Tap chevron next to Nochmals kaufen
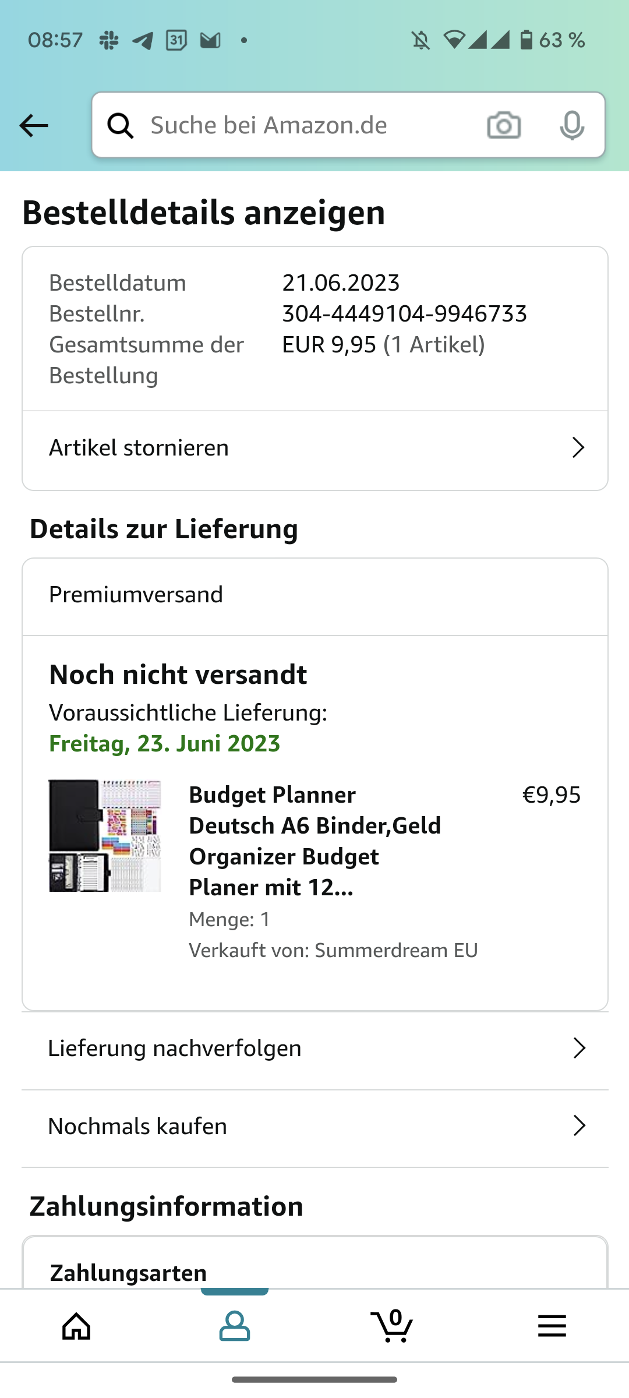 [579, 1126]
